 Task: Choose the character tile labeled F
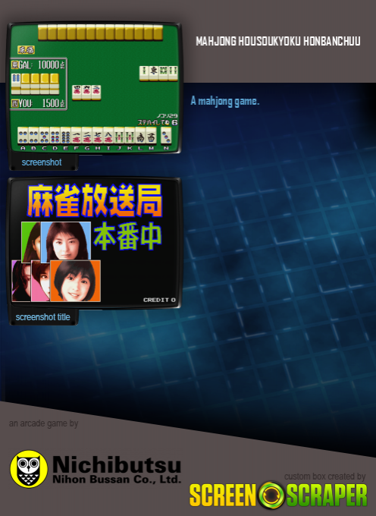click(x=77, y=135)
